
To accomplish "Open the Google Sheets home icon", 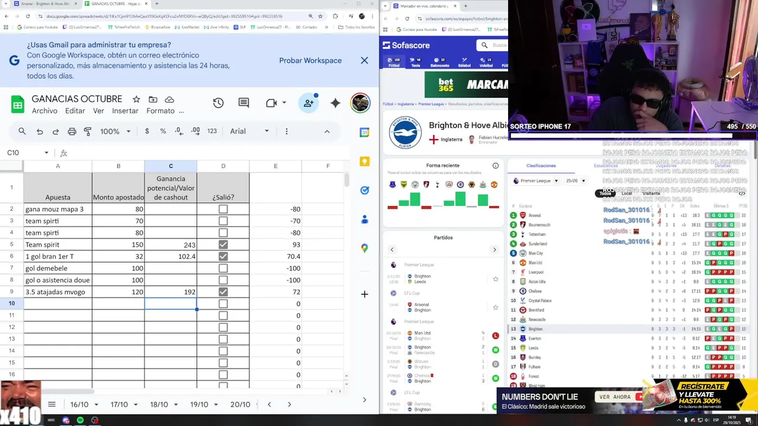I will tap(17, 104).
